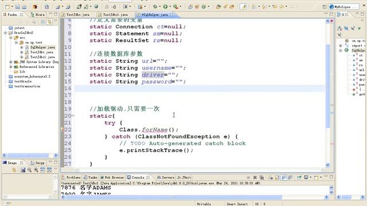Click the Last Edit Location arrow icon

[275, 7]
